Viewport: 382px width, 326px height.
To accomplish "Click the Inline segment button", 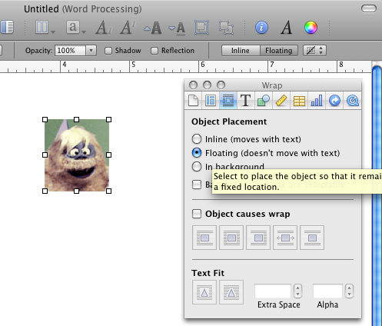I will click(241, 51).
